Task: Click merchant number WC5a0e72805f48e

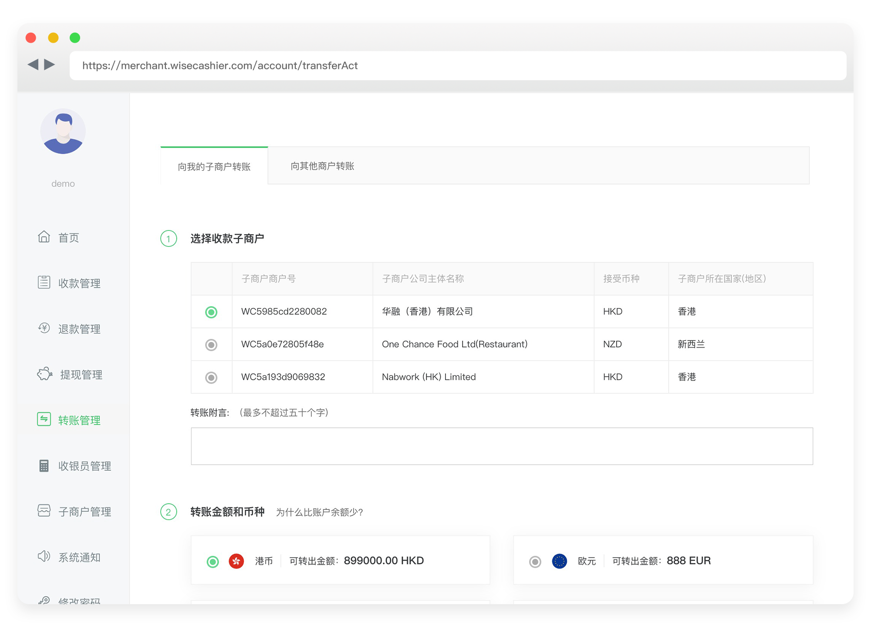Action: click(x=282, y=344)
